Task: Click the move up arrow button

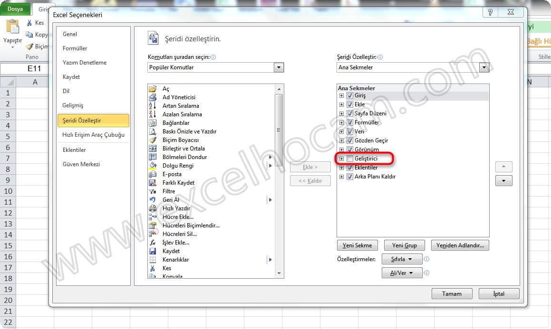Action: (503, 167)
